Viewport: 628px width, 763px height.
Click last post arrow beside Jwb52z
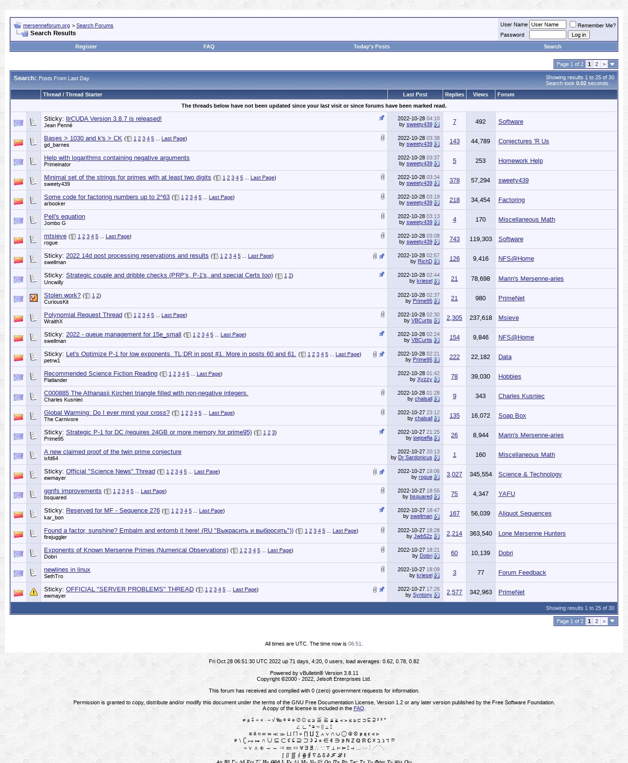(x=437, y=537)
